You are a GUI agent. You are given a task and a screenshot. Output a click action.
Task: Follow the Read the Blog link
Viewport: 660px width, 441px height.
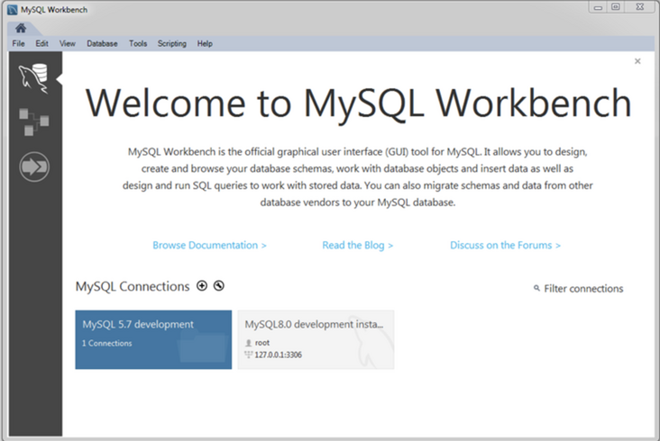pyautogui.click(x=357, y=245)
